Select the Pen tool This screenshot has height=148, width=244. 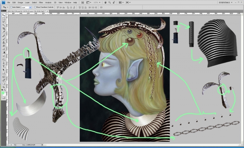4,63
